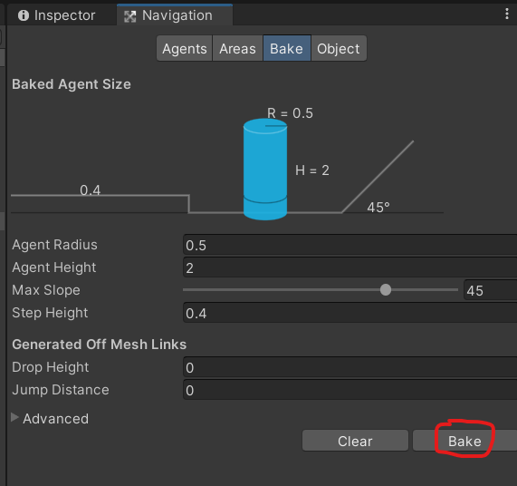
Task: Select the Areas section button
Action: pos(237,49)
